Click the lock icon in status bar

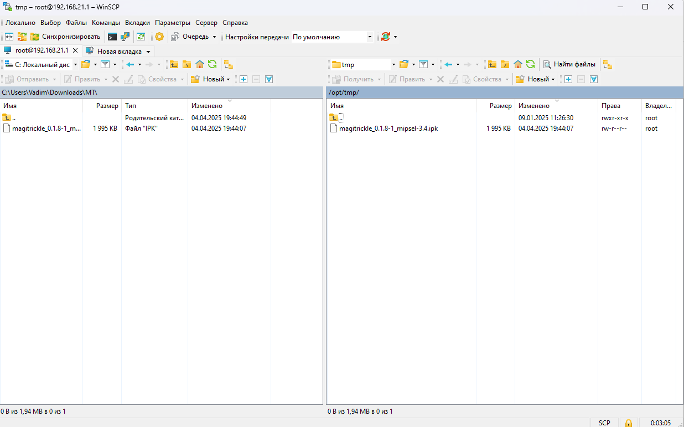point(628,423)
